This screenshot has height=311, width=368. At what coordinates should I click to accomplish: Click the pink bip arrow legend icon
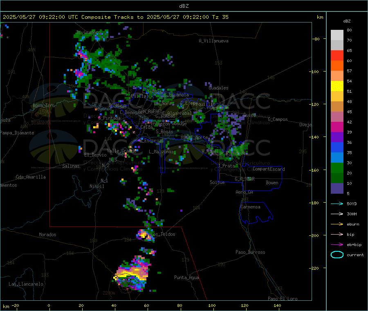click(337, 234)
